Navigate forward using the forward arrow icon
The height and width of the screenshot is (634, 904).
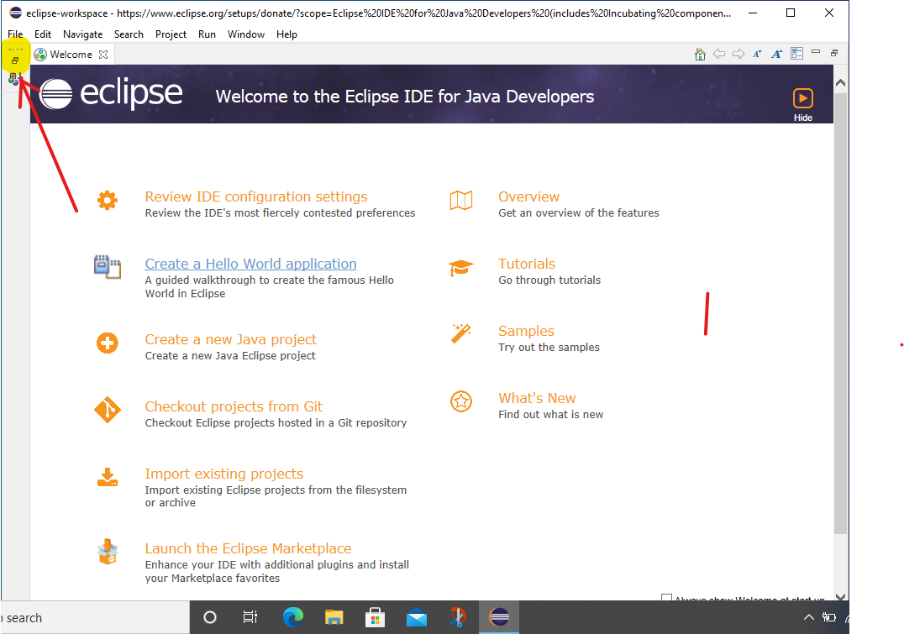(x=739, y=53)
